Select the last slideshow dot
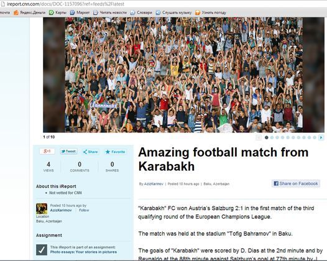Viewport: 327px width, 261px height. (315, 137)
